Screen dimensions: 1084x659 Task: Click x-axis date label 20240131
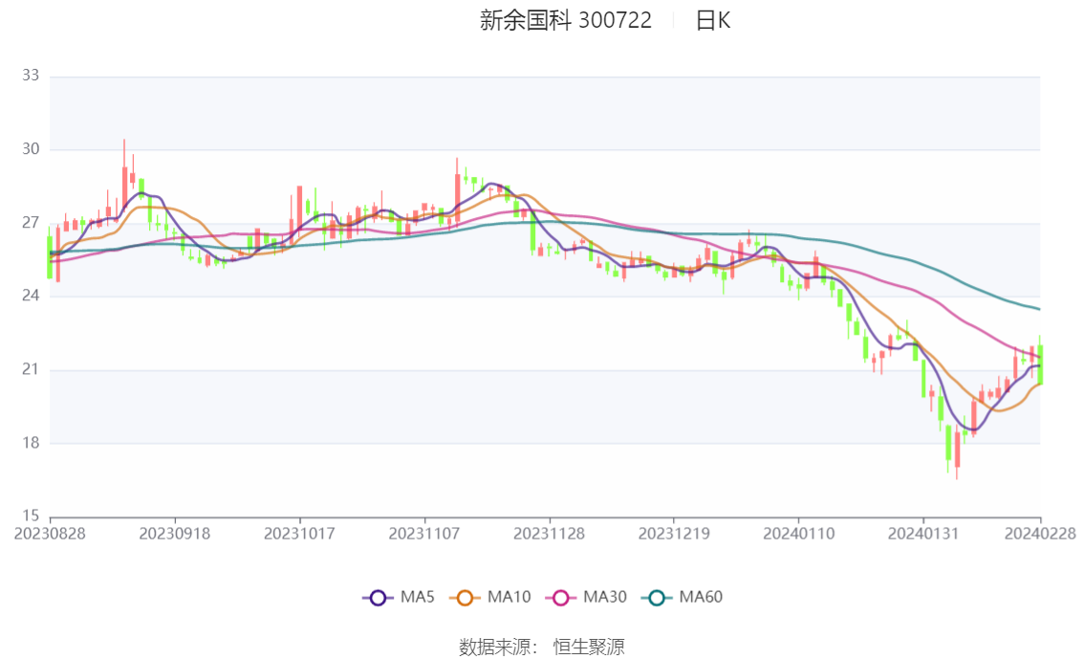pos(923,534)
